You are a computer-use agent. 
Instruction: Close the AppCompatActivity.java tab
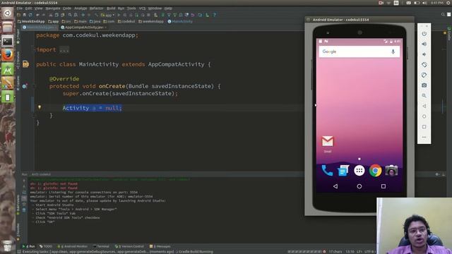(106, 28)
